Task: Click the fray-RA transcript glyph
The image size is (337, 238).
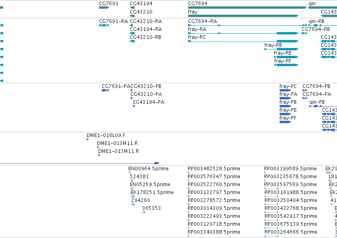Action: click(x=243, y=33)
